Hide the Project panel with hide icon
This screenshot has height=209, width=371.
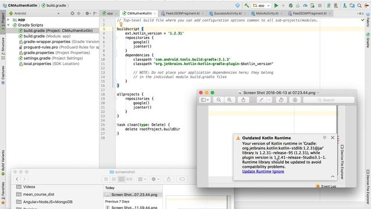[x=95, y=13]
